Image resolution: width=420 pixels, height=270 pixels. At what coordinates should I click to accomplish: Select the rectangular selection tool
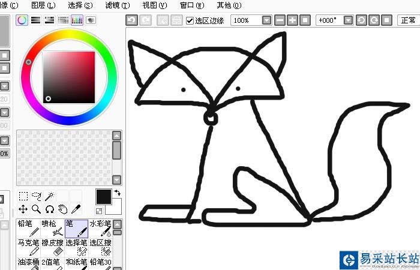pos(23,196)
